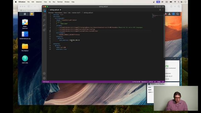This screenshot has width=201, height=113.
Task: Open File Station on the DSM desktop
Action: 25,47
